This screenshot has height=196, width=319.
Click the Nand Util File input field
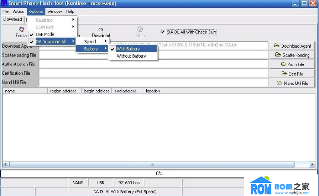point(153,82)
